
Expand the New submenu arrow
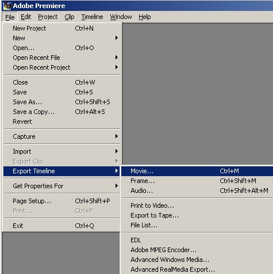click(116, 38)
